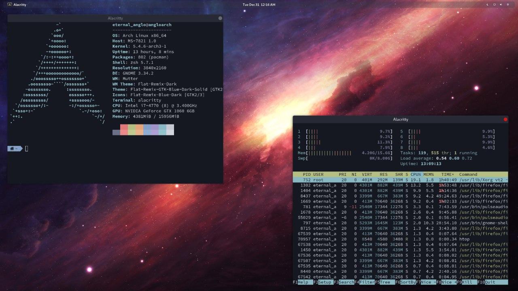Sort htop by the TIME+ column header

pyautogui.click(x=448, y=174)
